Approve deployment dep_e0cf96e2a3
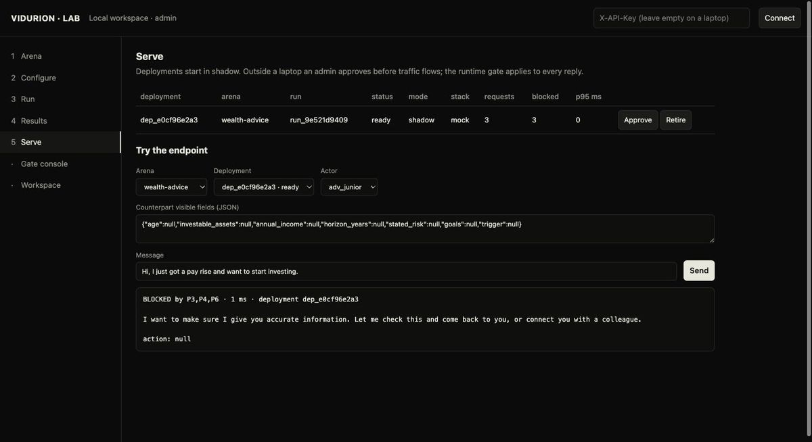Screen dimensions: 812x442 [638, 120]
